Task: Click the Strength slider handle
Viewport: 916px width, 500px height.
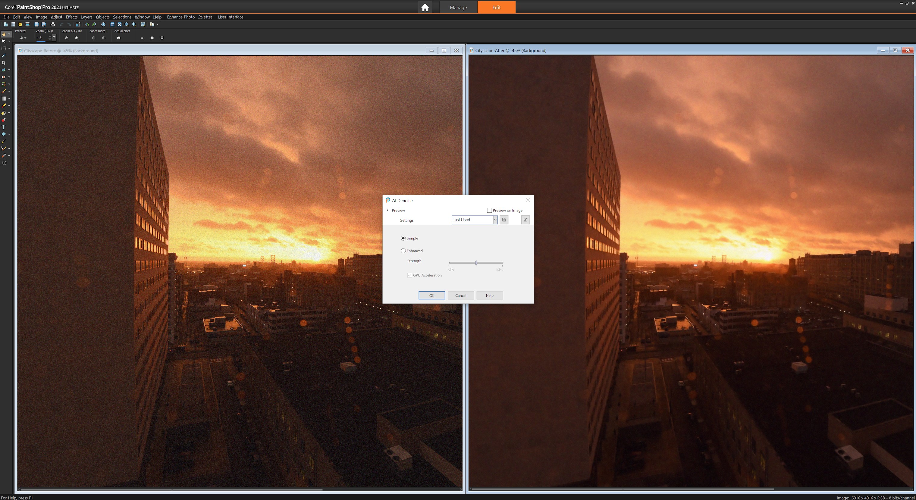Action: coord(476,263)
